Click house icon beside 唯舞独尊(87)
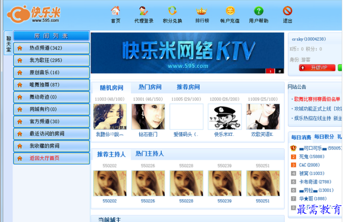 coord(20,85)
